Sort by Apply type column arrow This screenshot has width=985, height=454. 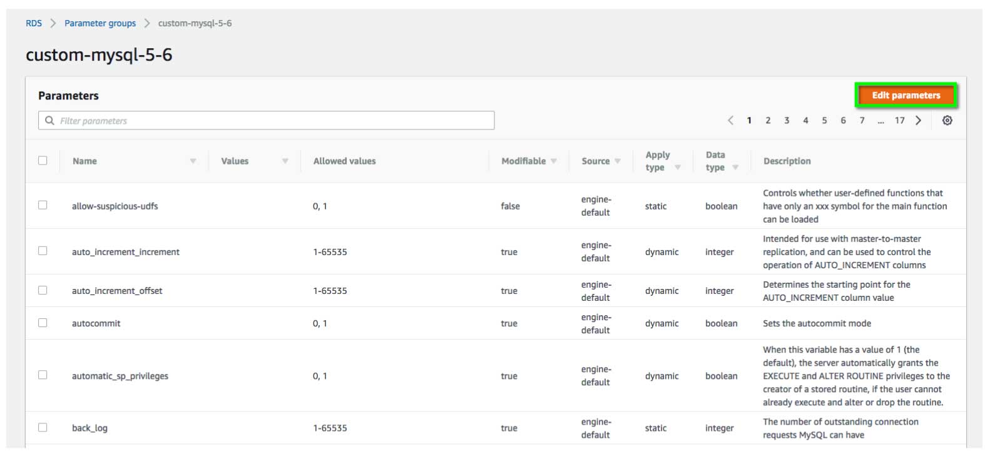(x=677, y=168)
